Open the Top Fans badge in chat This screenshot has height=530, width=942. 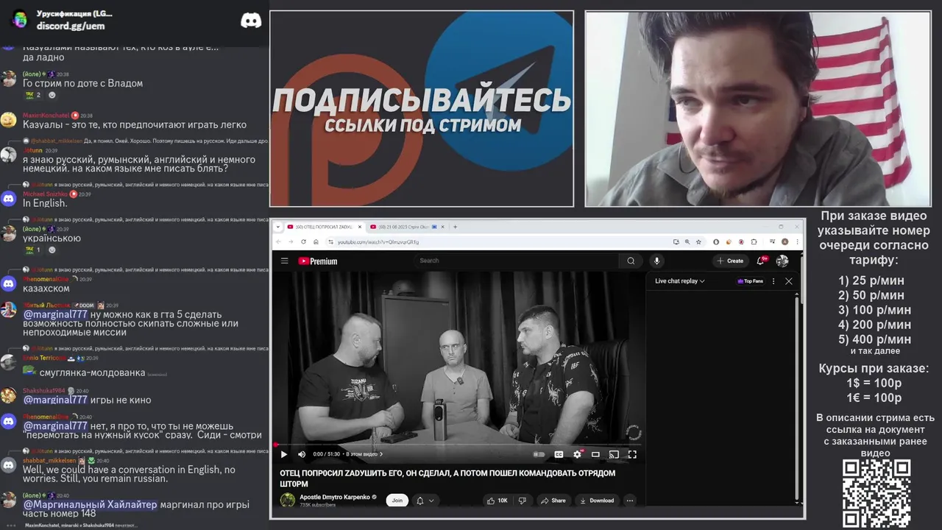(751, 281)
